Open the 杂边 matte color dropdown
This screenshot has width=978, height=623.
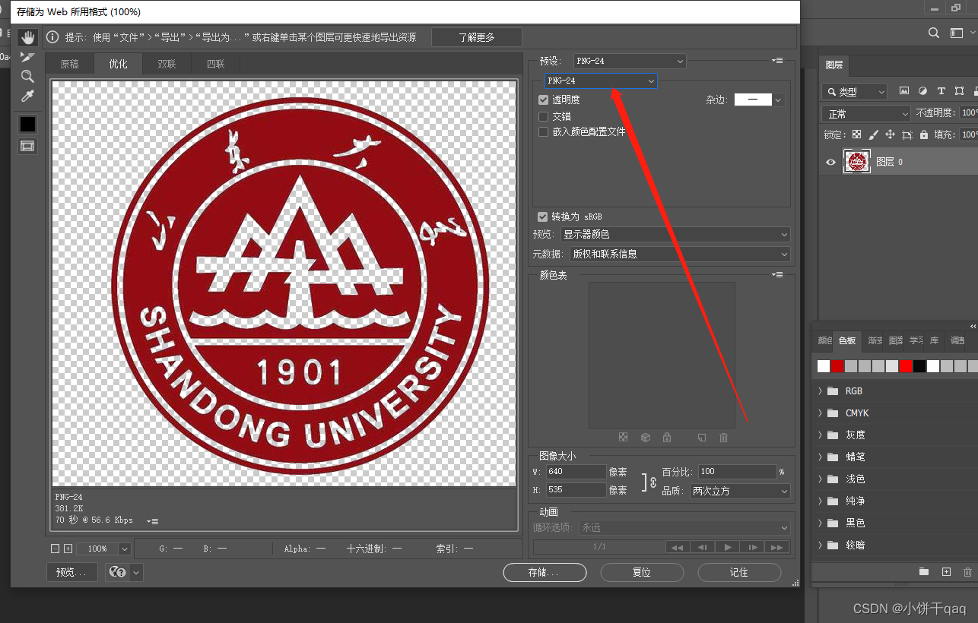coord(778,100)
